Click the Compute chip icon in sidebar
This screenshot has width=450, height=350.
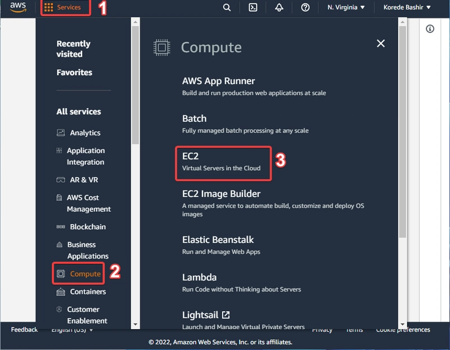(61, 274)
